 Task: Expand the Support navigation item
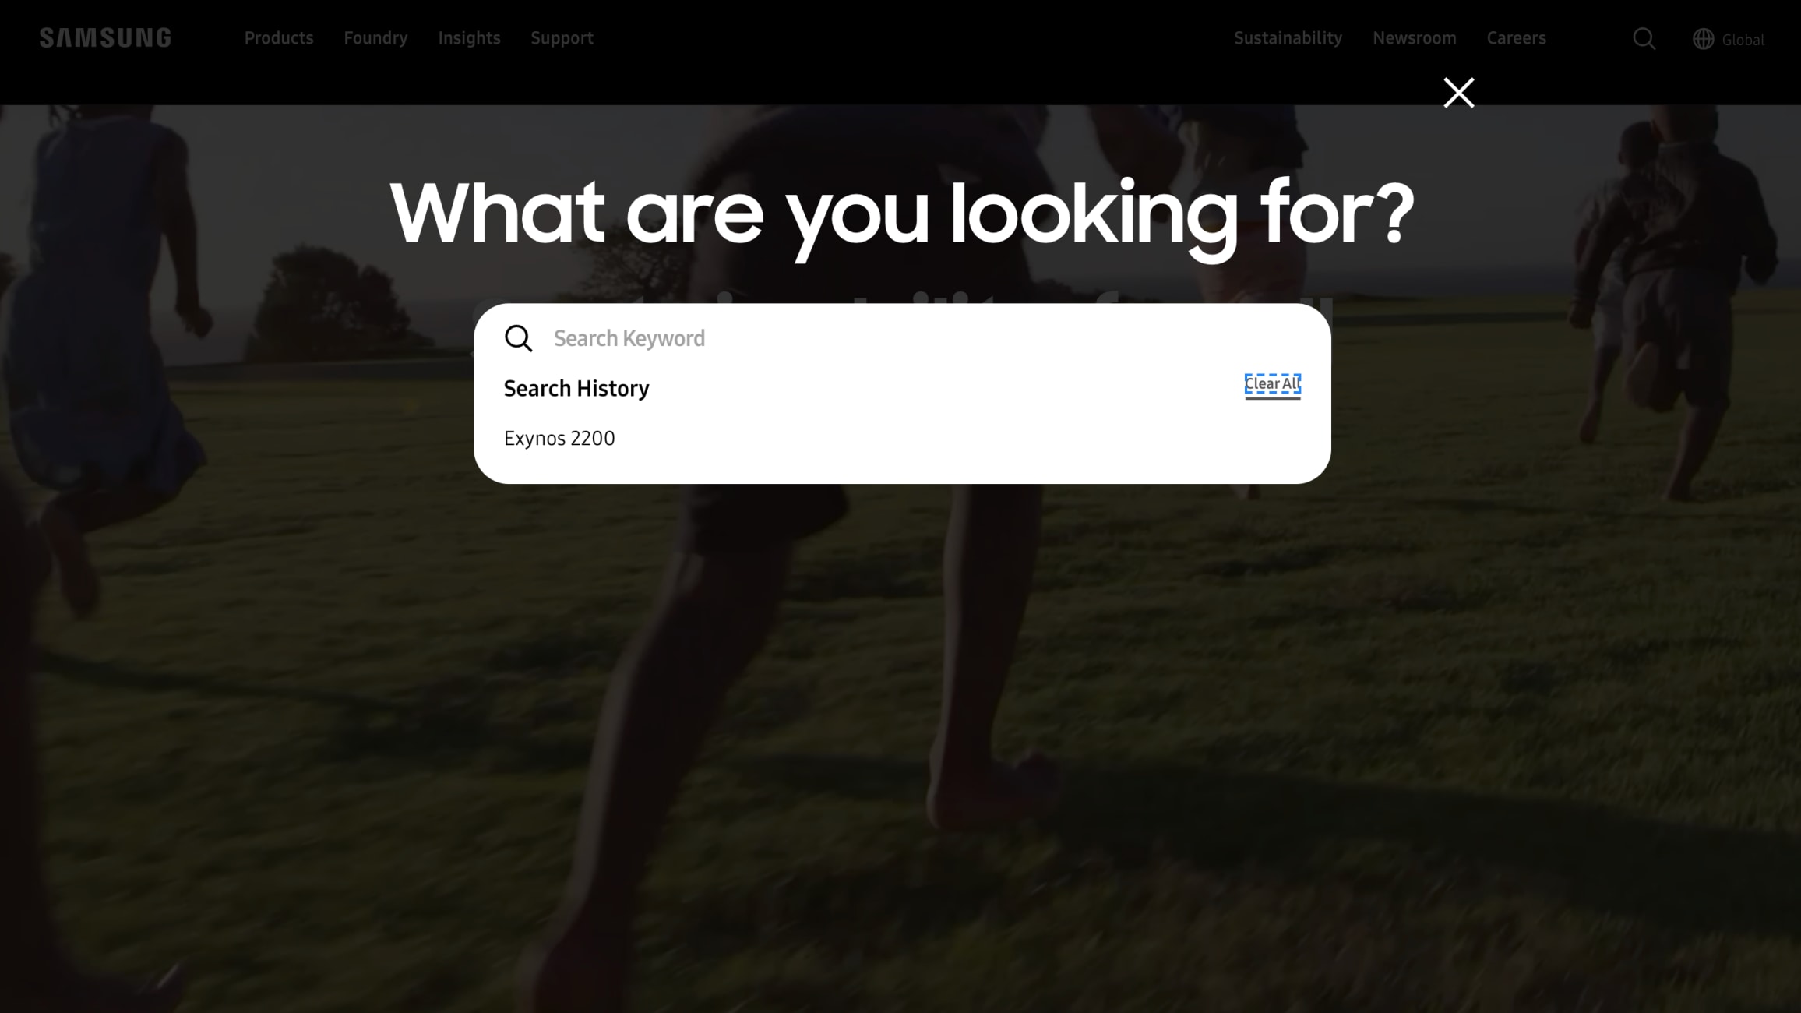point(562,37)
